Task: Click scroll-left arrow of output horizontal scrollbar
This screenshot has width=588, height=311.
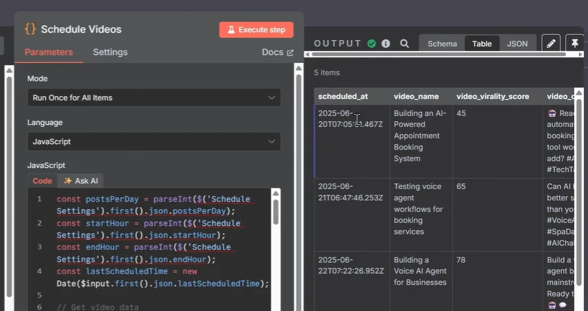Action: (308, 54)
